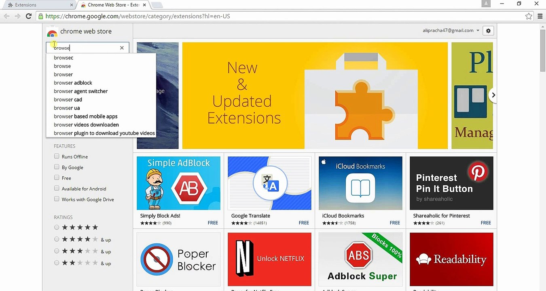Open the alipracha47@gmail.com account dropdown
The width and height of the screenshot is (546, 291).
[x=451, y=30]
